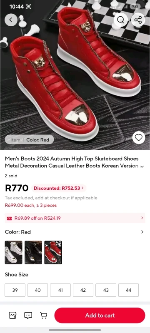The height and width of the screenshot is (333, 150).
Task: Choose shoe size 44
Action: [128, 290]
